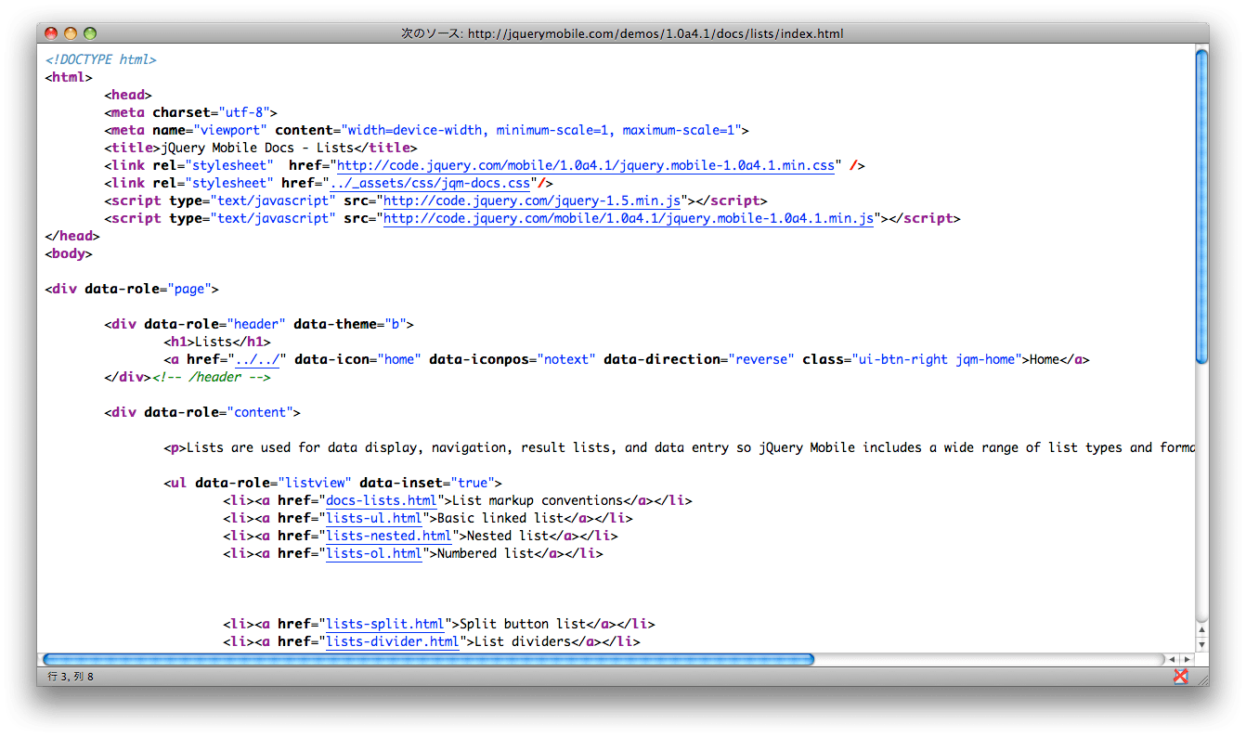Click the 'Lists' heading text in h1

207,342
